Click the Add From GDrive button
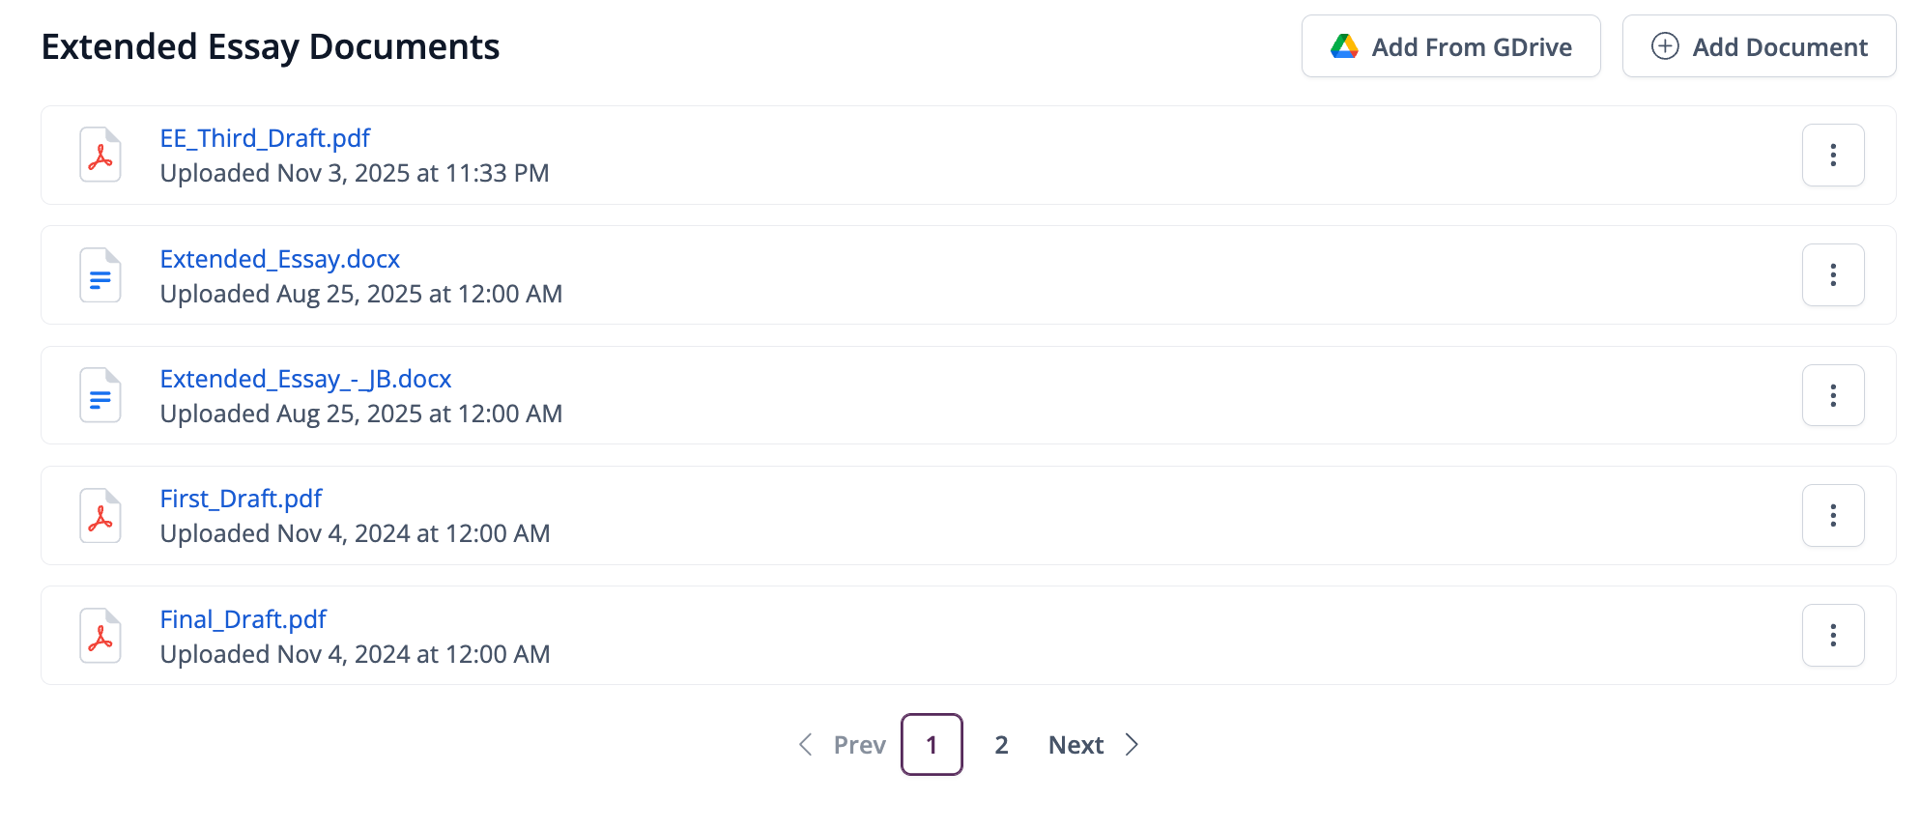 [x=1450, y=46]
